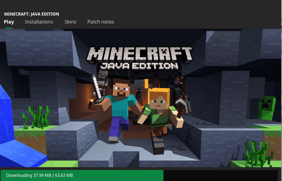Click the green Creeper on the right

tap(267, 108)
